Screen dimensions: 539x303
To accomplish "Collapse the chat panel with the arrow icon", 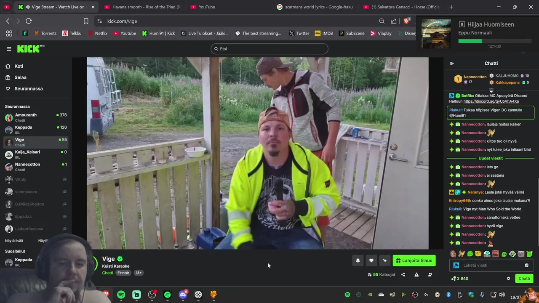I will click(x=452, y=64).
